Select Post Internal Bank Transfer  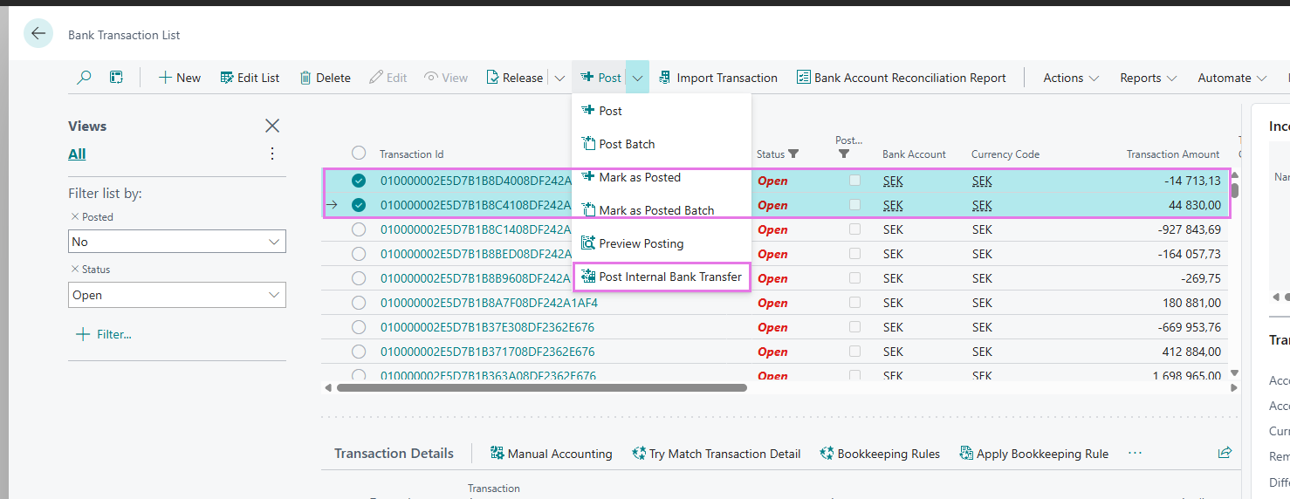(662, 277)
